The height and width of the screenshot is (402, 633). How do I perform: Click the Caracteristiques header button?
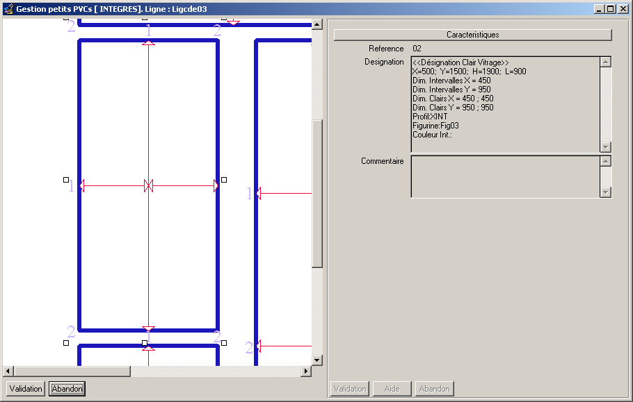click(472, 35)
